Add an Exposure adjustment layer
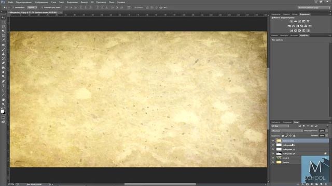Image resolution: width=332 pixels, height=186 pixels. (304, 21)
